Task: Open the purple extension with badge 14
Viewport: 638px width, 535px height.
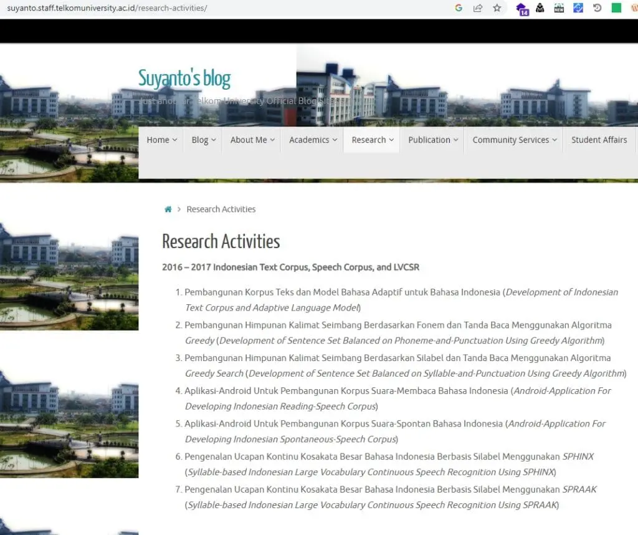Action: 521,9
